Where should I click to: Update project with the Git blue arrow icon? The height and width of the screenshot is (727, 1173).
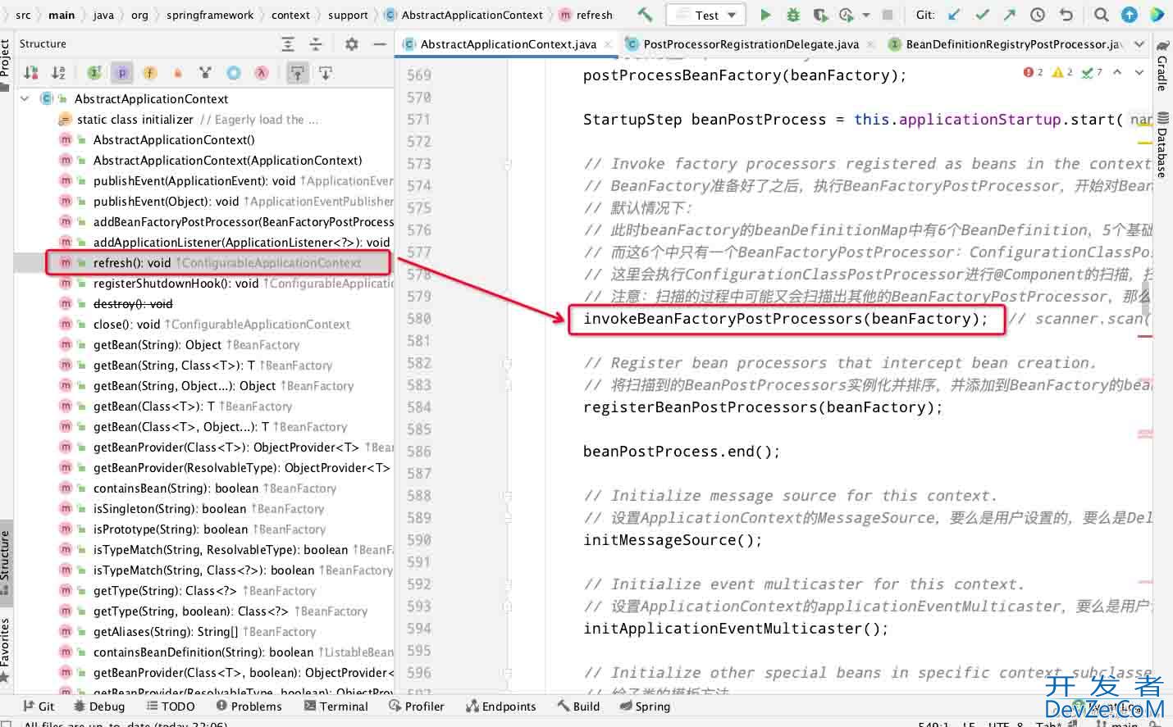954,14
